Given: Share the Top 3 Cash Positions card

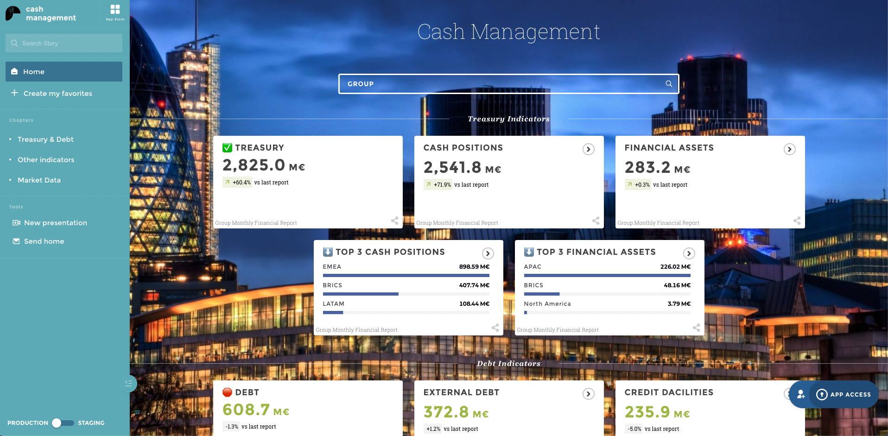Looking at the screenshot, I should [x=495, y=328].
